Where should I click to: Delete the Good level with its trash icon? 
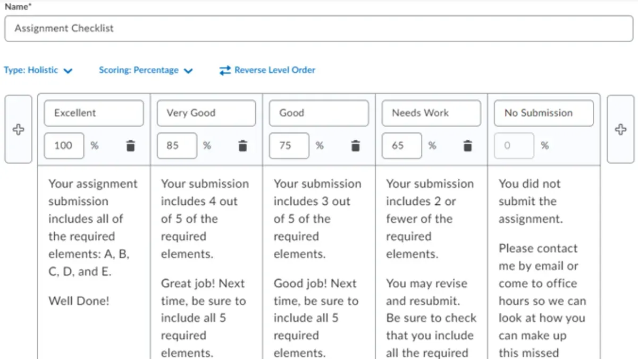pos(356,146)
